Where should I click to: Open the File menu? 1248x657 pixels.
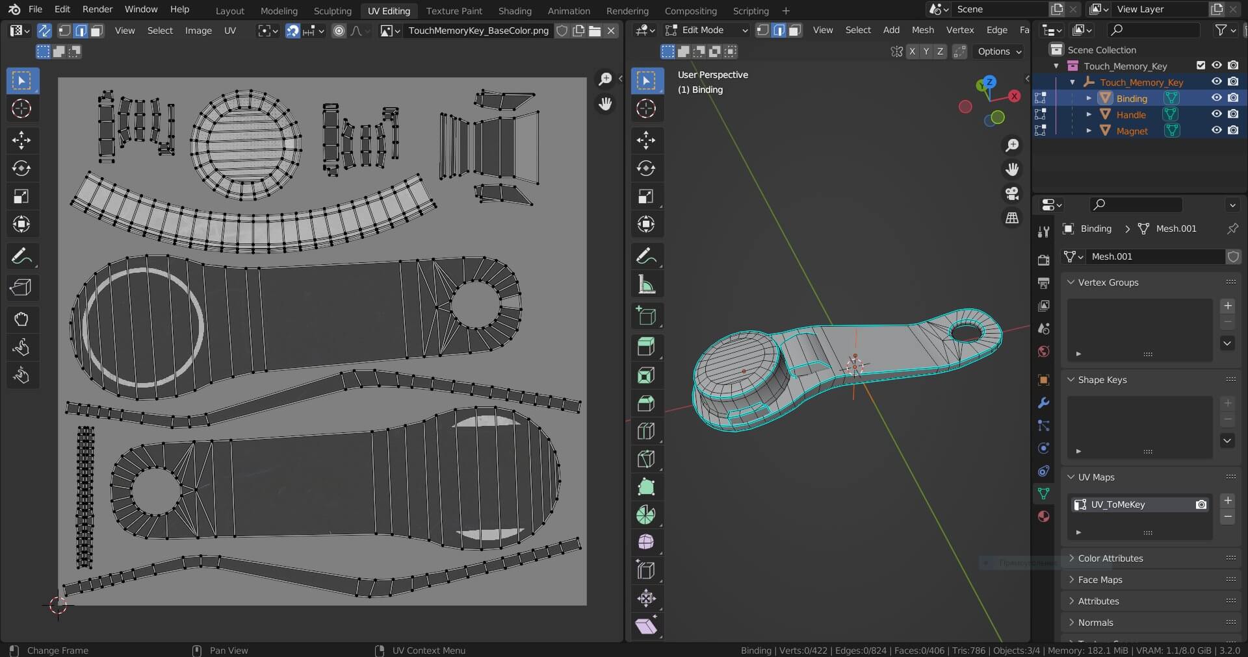tap(36, 9)
